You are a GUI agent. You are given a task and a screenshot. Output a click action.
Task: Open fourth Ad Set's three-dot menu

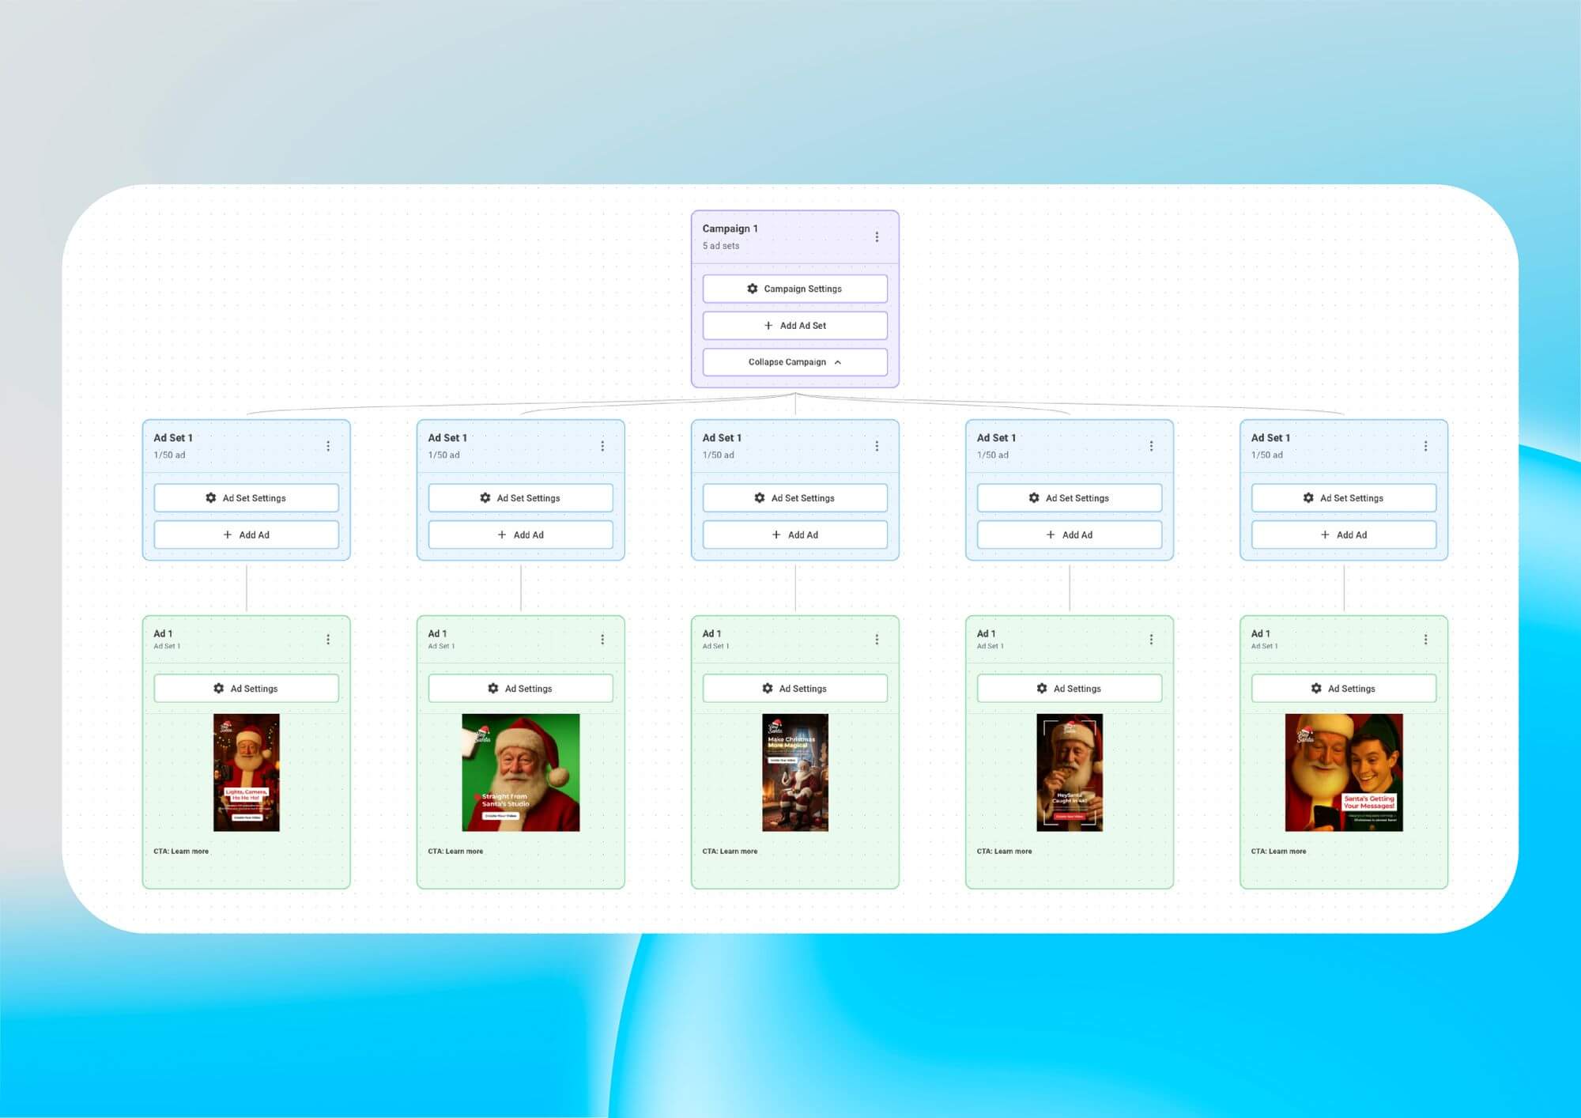point(1151,446)
